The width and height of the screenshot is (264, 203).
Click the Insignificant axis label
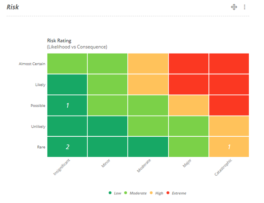click(x=62, y=167)
